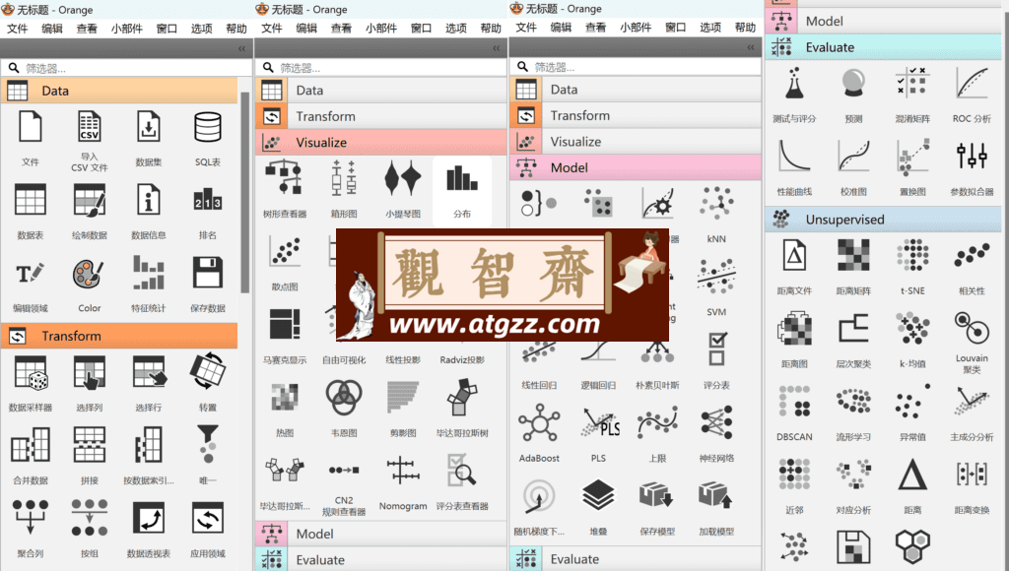Image resolution: width=1009 pixels, height=571 pixels.
Task: Choose the 预测 crystal ball widget
Action: click(x=853, y=83)
